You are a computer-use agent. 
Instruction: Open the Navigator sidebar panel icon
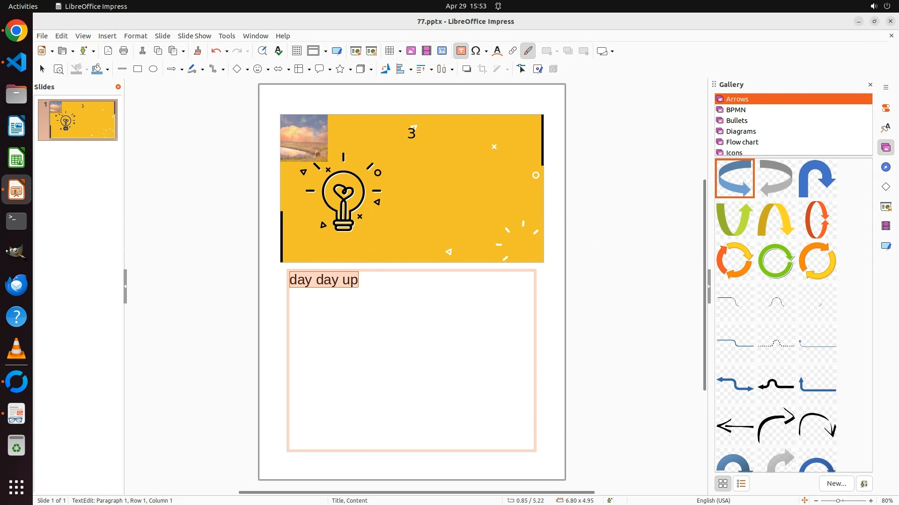coord(885,167)
